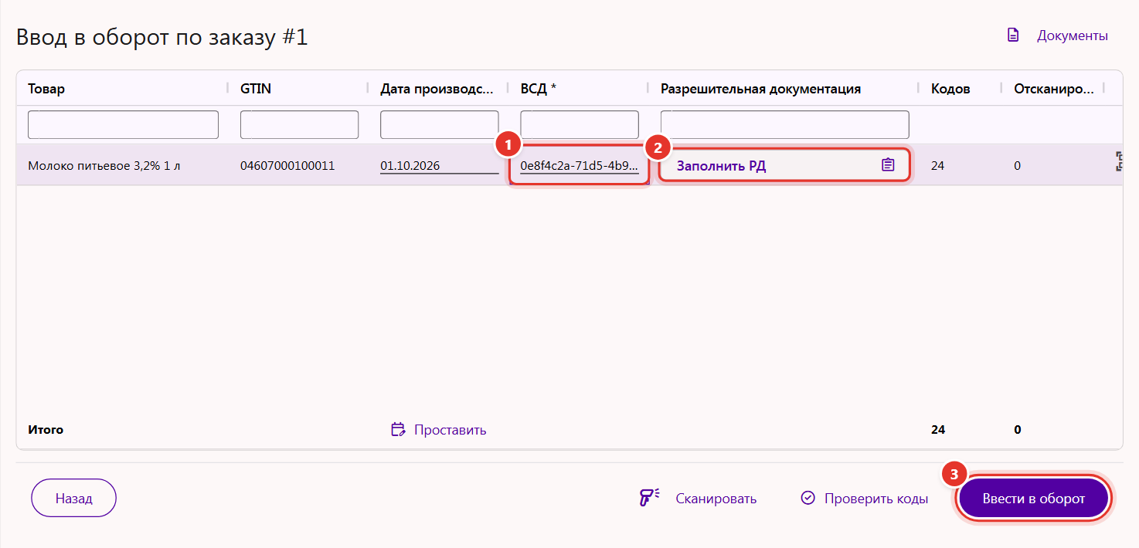Click the calendar icon beside Проставить
Screen dimensions: 1139x548
coord(398,430)
